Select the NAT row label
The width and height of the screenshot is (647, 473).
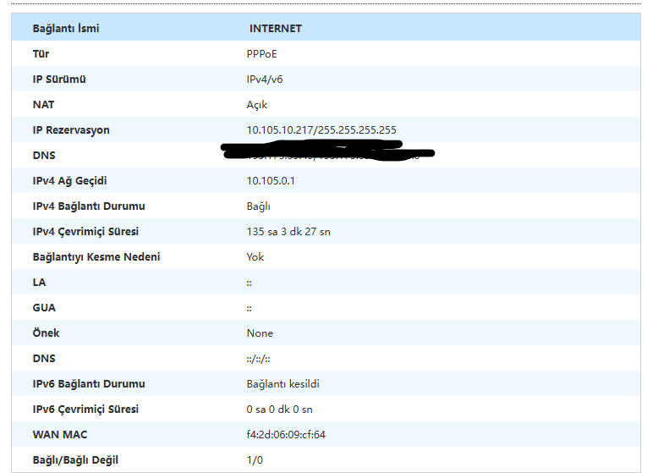click(x=43, y=105)
